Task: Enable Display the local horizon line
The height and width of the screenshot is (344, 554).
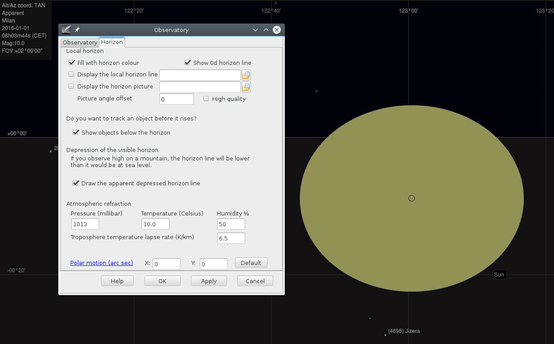Action: click(71, 74)
